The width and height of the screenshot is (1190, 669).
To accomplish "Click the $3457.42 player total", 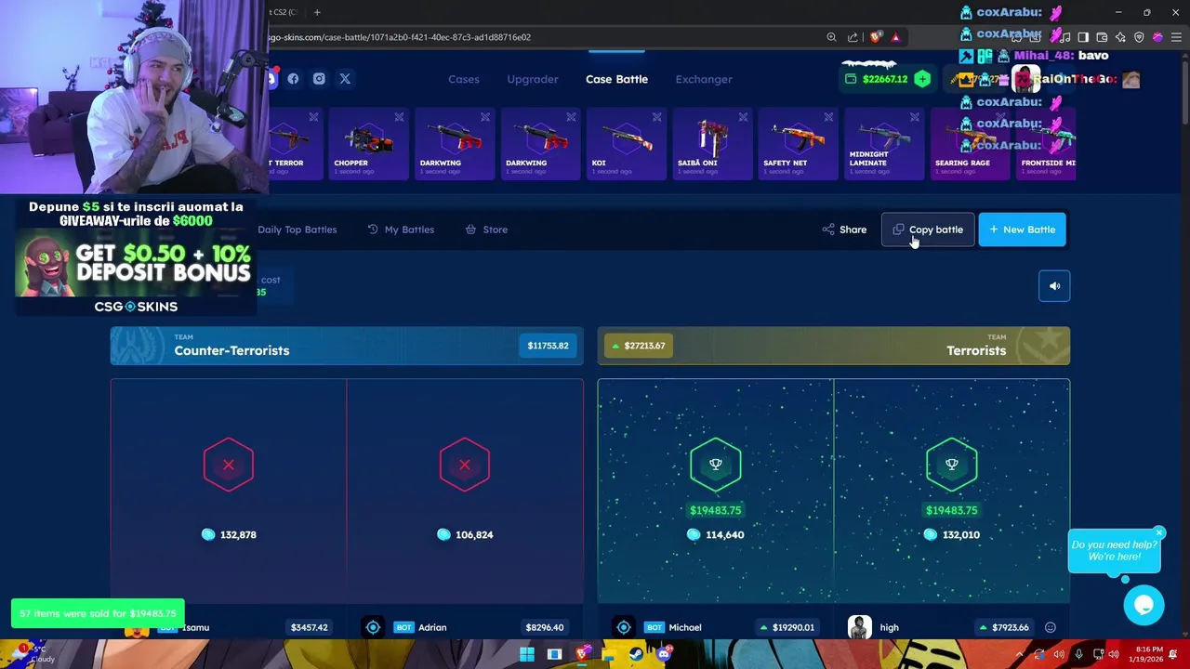I will click(309, 627).
